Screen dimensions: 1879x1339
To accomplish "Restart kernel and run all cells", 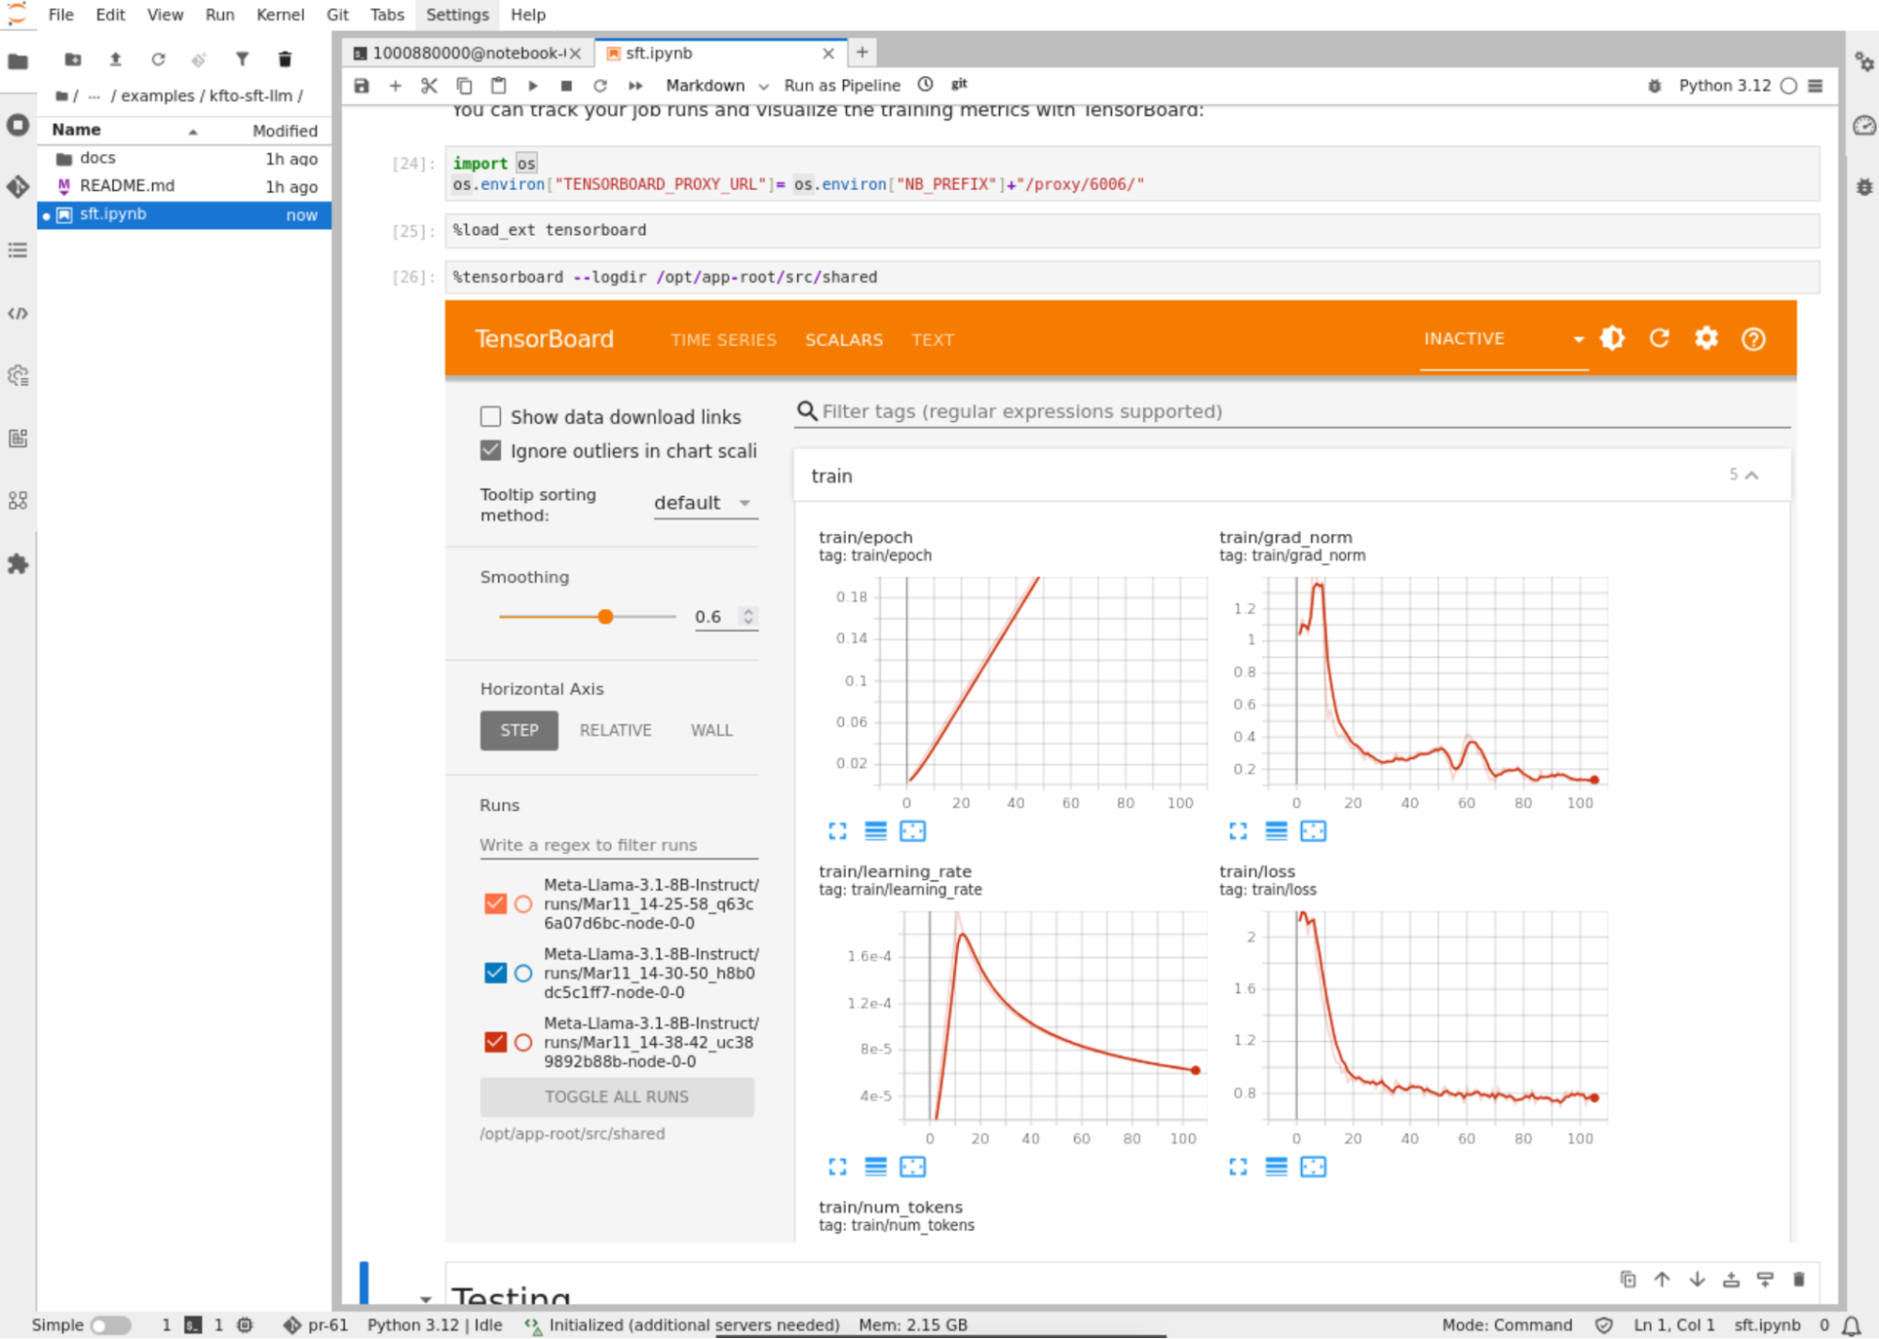I will coord(635,86).
